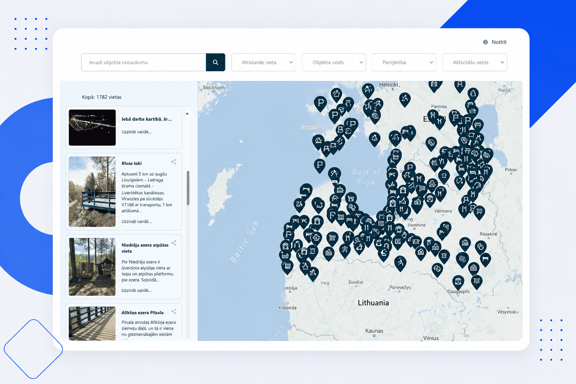Click the Rīvas loki title

coord(132,163)
